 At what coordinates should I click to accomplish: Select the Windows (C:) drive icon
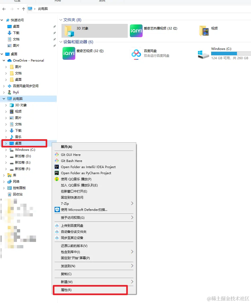click(203, 54)
